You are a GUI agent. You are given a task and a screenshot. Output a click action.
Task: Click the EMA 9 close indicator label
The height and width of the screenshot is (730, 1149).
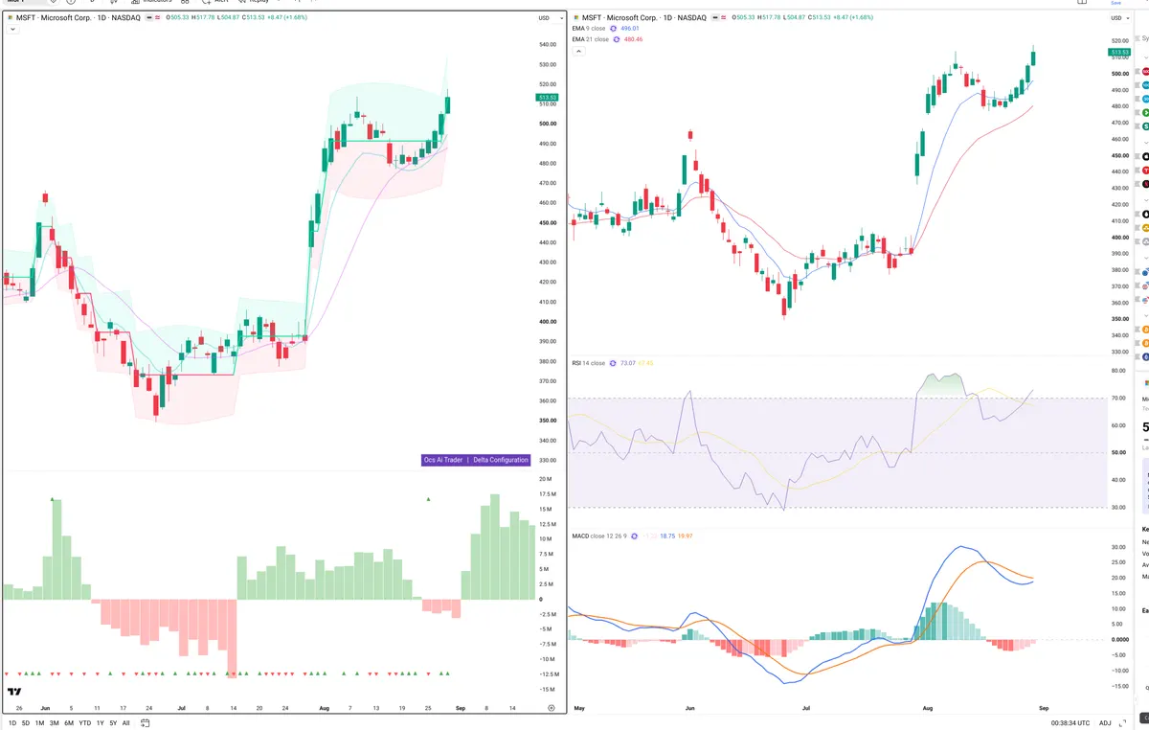(590, 29)
